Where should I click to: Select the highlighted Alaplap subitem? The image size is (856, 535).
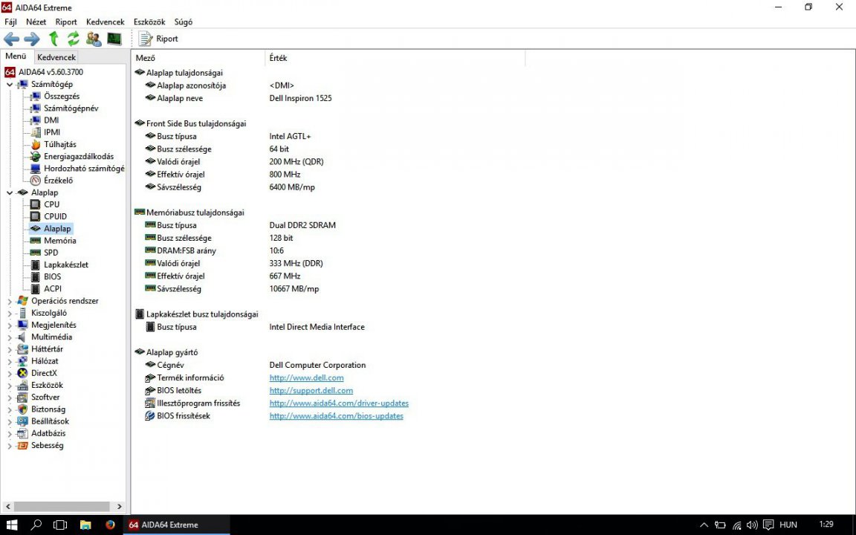pos(57,228)
